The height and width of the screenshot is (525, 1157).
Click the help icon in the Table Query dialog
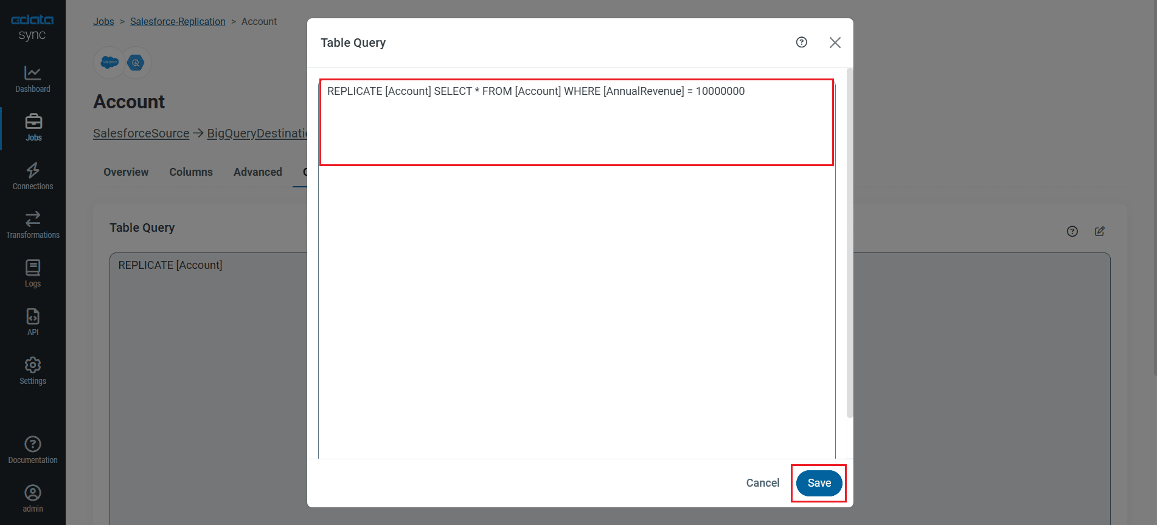(x=801, y=43)
